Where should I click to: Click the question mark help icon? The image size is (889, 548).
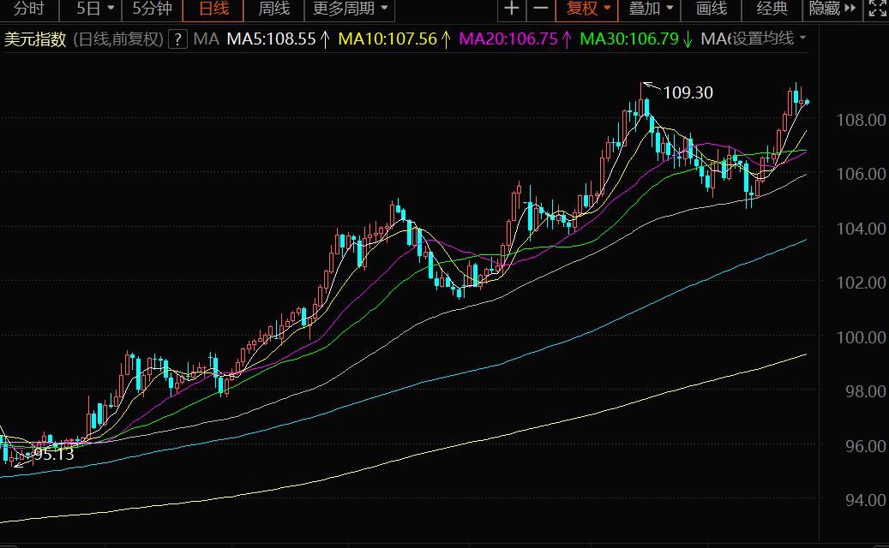coord(177,39)
